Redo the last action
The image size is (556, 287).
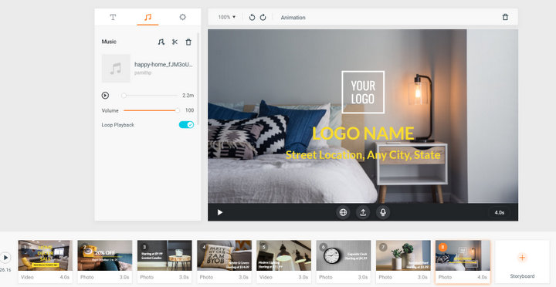coord(263,18)
